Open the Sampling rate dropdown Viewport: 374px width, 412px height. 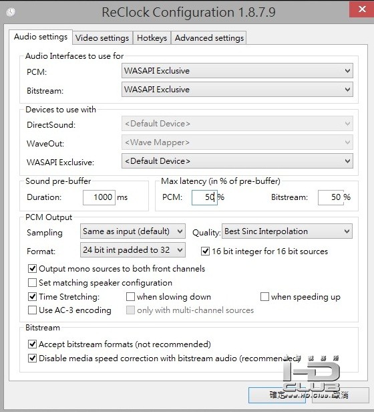coord(133,231)
